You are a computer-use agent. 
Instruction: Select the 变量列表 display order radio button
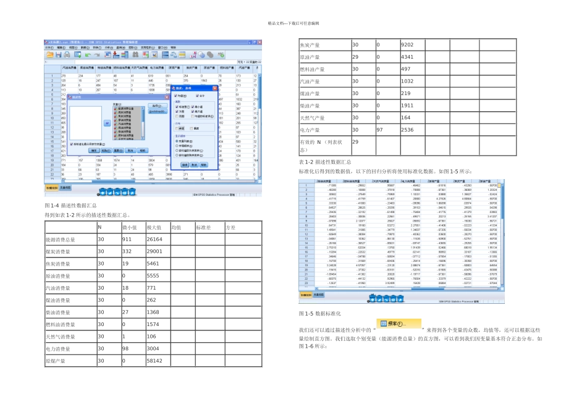[x=177, y=141]
